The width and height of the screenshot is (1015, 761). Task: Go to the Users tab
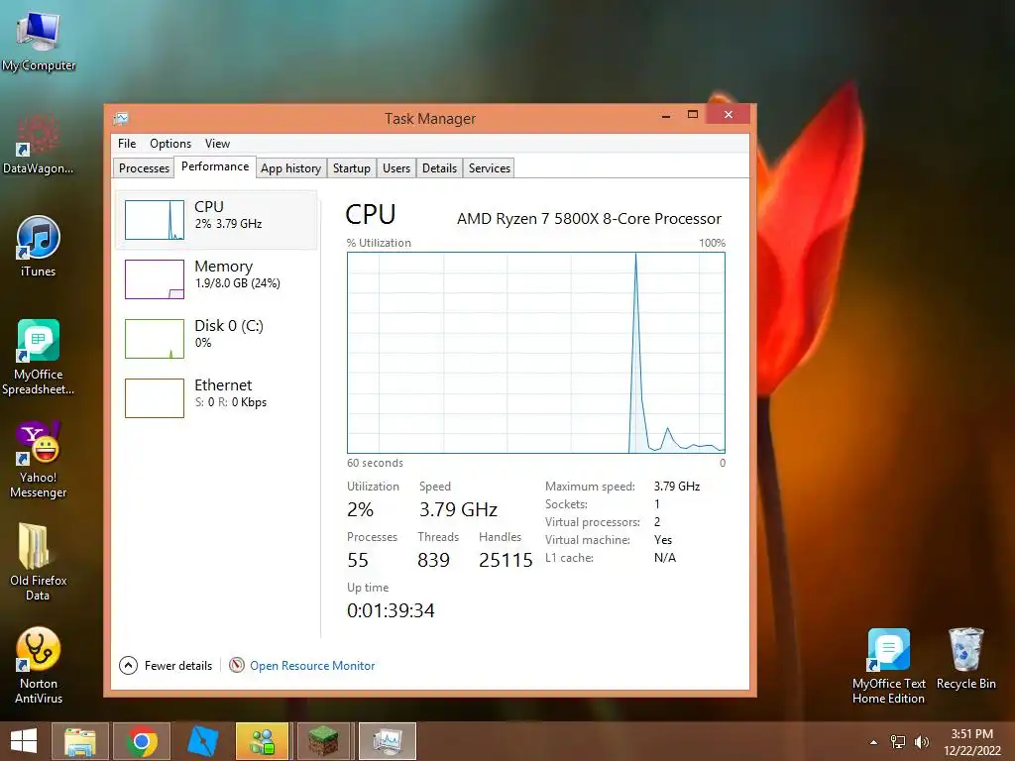tap(396, 168)
